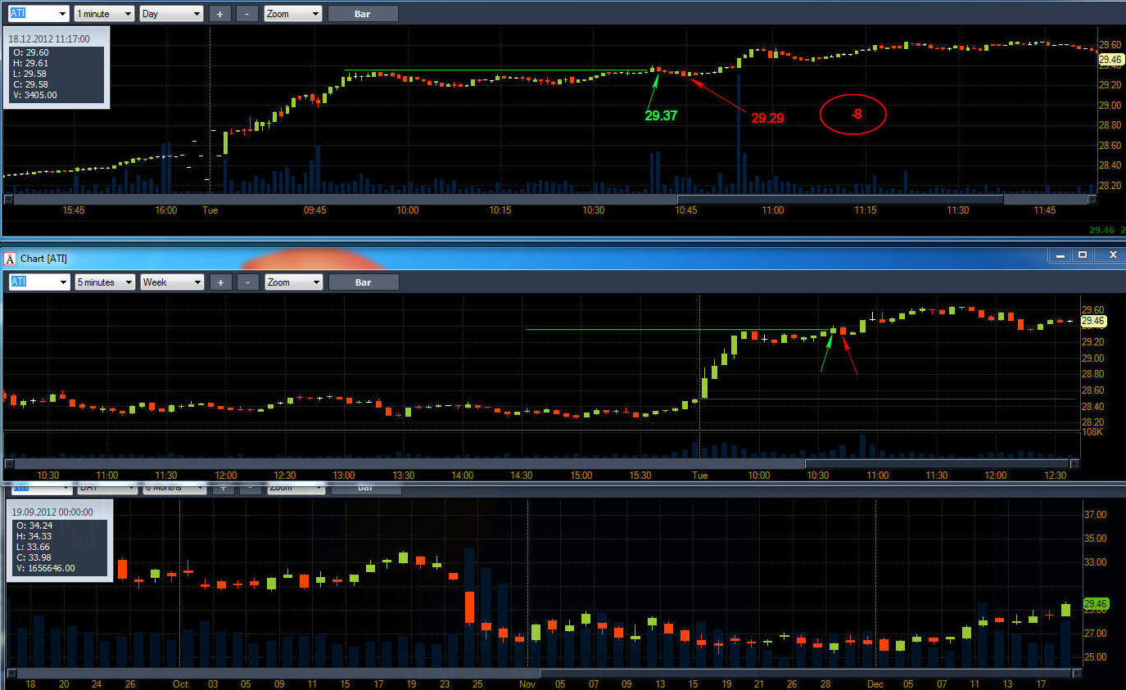Zoom in with plus button on 1 minute chart

(x=219, y=14)
